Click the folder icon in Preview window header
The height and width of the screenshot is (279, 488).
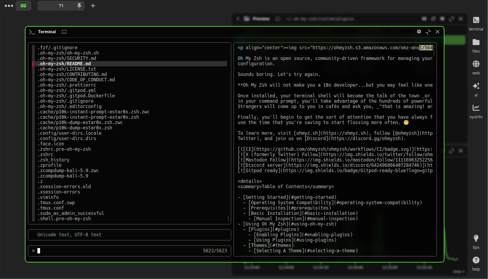point(247,18)
